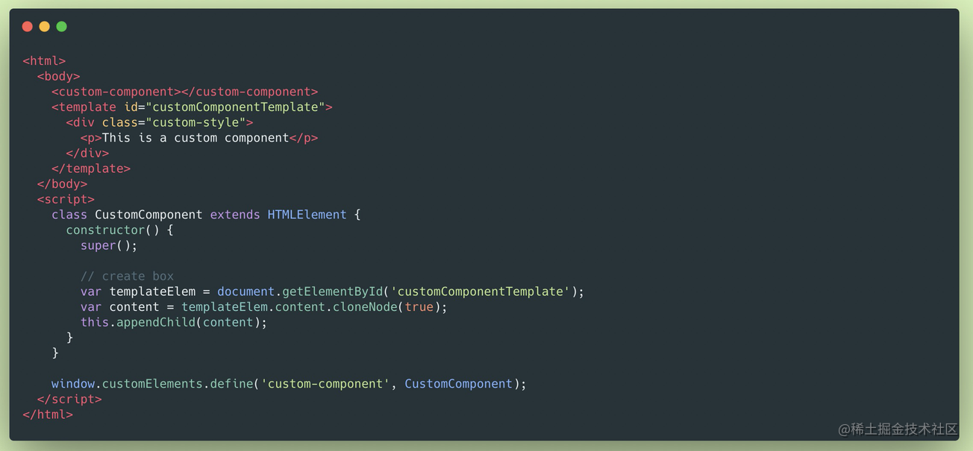973x451 pixels.
Task: Click the red close window dot
Action: click(28, 27)
